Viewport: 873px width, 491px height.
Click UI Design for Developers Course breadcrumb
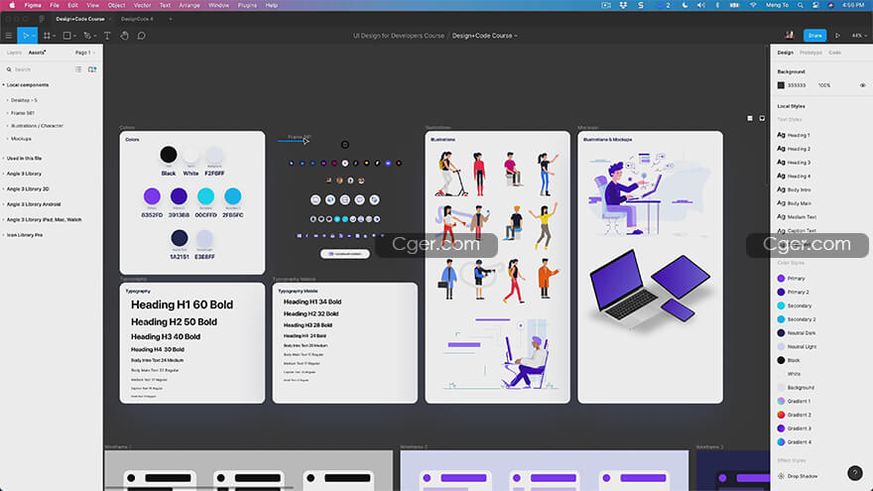(x=399, y=36)
